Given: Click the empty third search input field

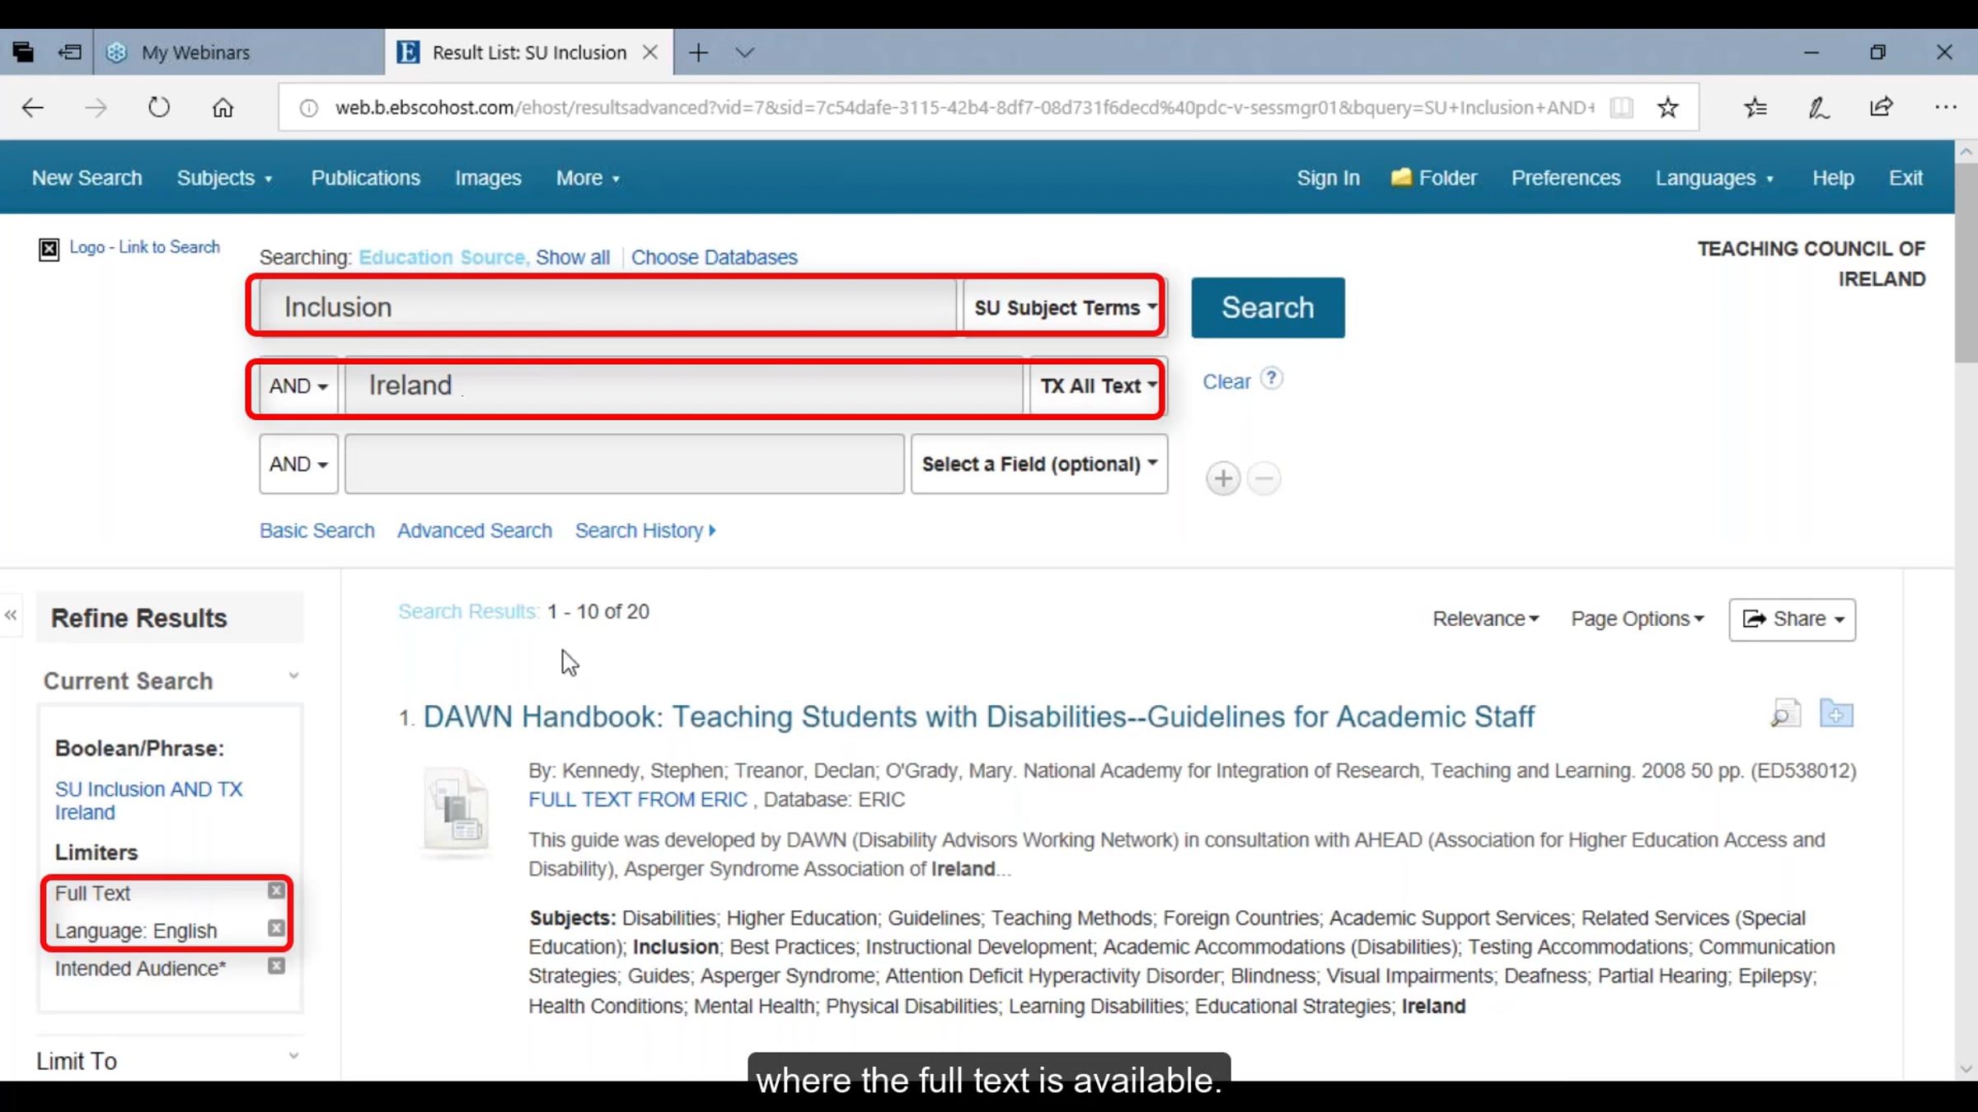Looking at the screenshot, I should click(x=624, y=465).
